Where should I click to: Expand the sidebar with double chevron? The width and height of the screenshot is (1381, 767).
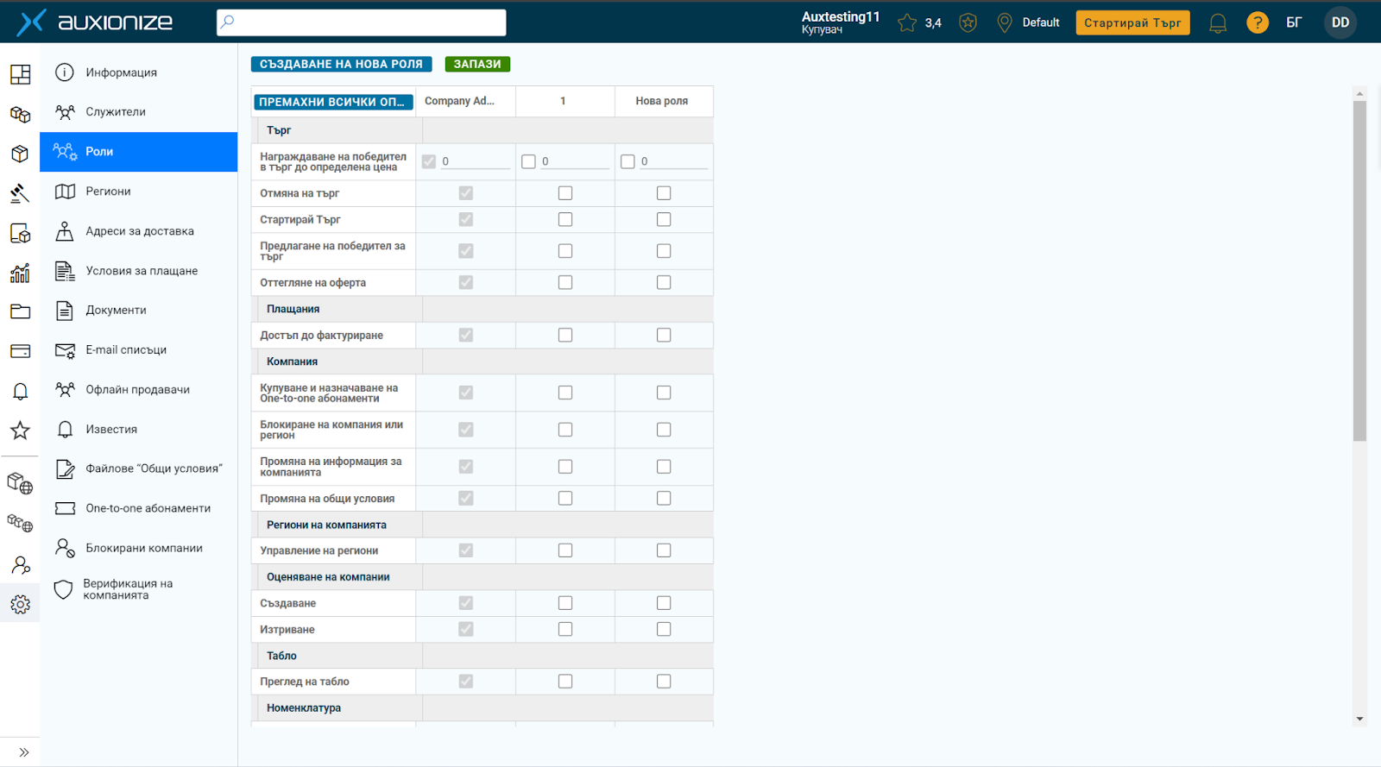[23, 752]
